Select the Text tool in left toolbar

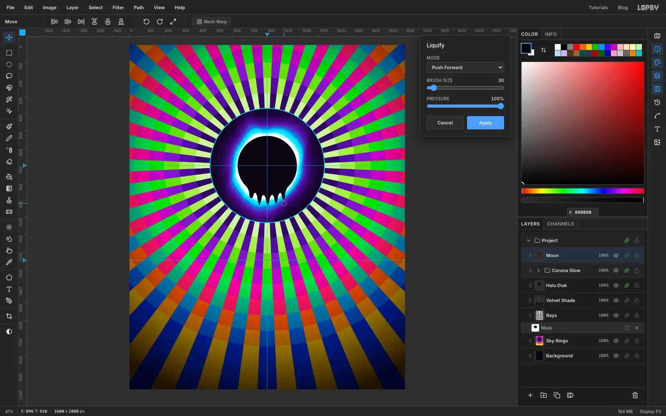point(9,289)
